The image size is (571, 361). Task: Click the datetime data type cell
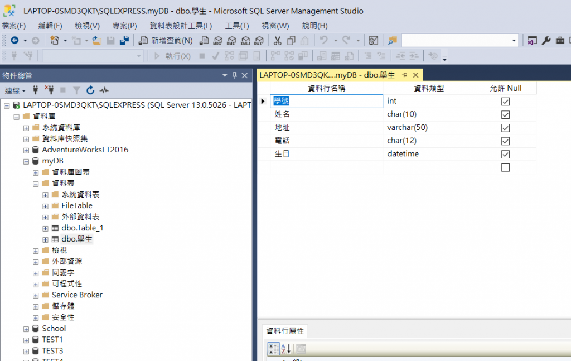[429, 154]
